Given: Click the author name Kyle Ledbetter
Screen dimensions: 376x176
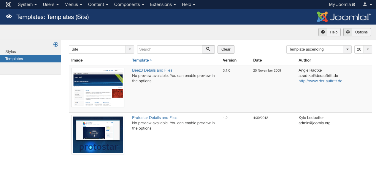Looking at the screenshot, I should (311, 118).
